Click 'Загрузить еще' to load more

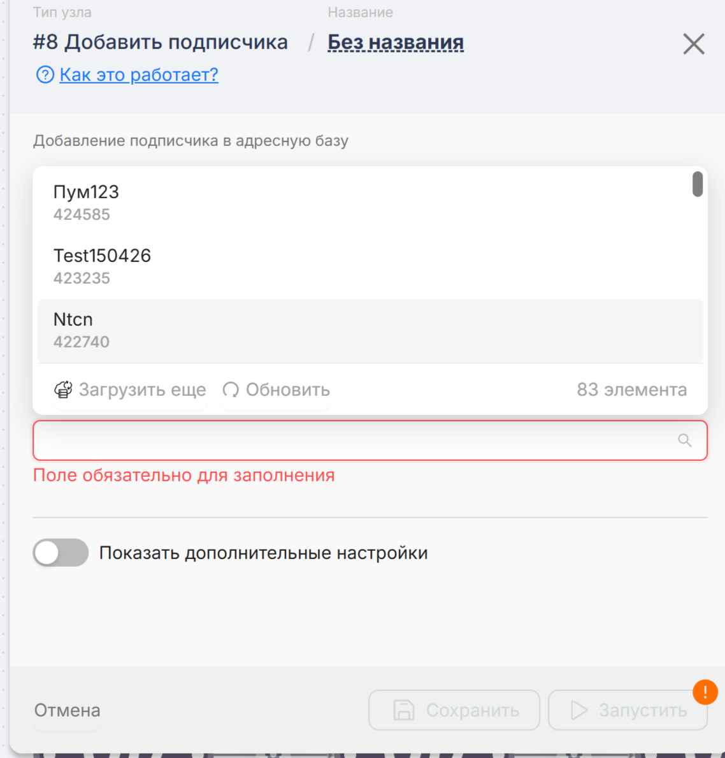141,390
